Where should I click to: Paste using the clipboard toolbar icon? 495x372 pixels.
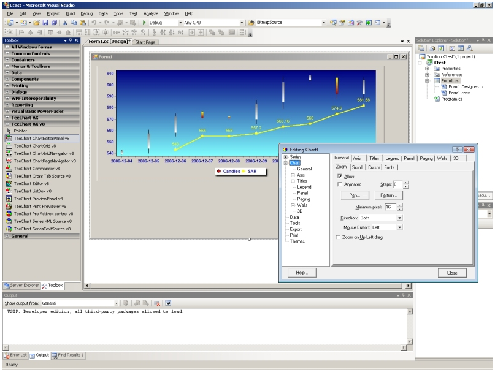click(83, 23)
